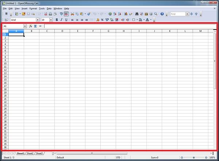This screenshot has width=219, height=161.
Task: Toggle bold formatting
Action: tap(57, 20)
